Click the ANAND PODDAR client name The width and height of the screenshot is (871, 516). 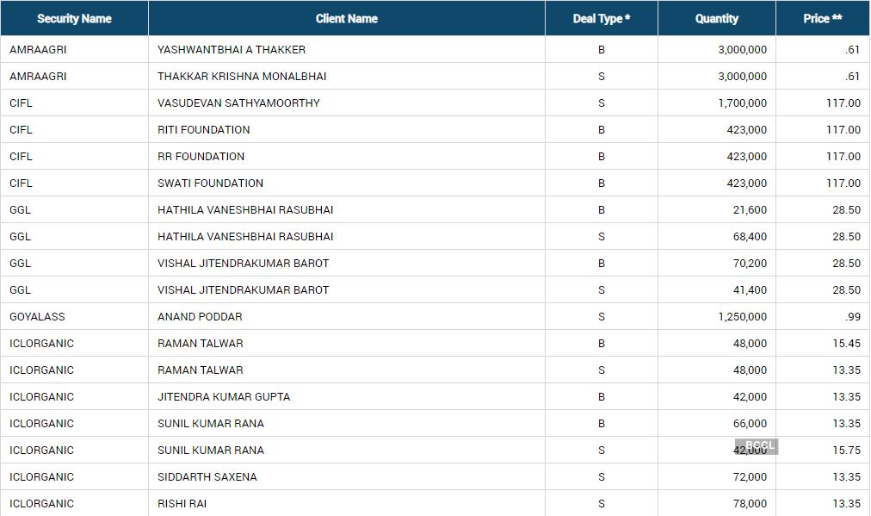point(200,317)
